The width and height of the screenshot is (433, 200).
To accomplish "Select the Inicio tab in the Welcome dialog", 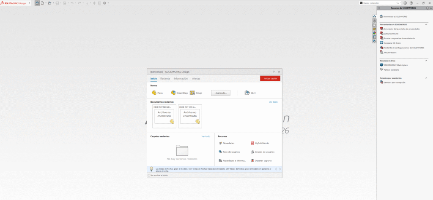I will pyautogui.click(x=153, y=79).
